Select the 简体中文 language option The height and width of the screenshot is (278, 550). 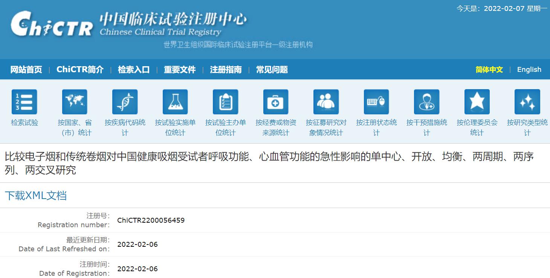[x=489, y=70]
